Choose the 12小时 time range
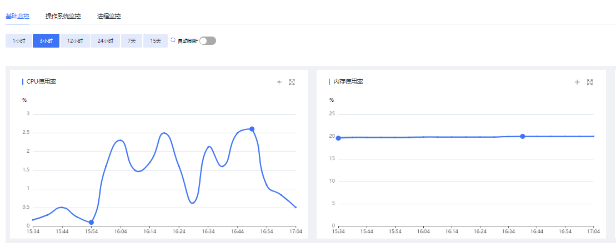This screenshot has width=616, height=243. (x=75, y=41)
